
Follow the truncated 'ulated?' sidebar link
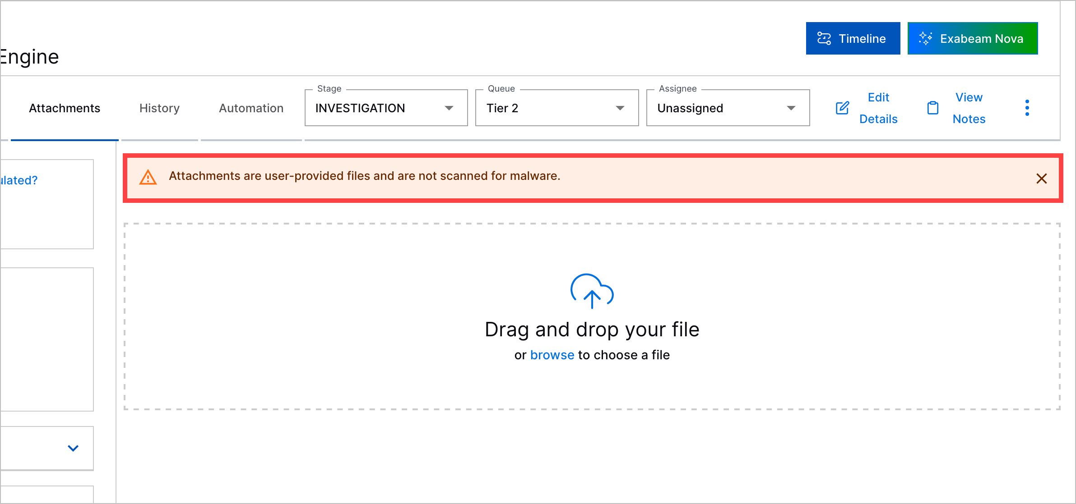[x=19, y=180]
